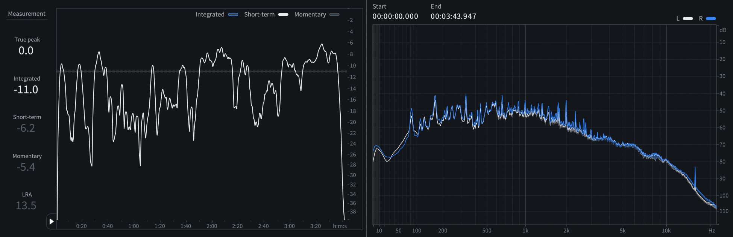This screenshot has height=237, width=733.
Task: Click the 1k label on the frequency axis
Action: (525, 231)
